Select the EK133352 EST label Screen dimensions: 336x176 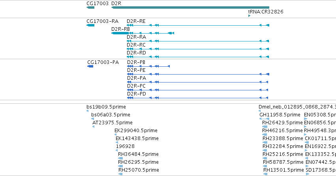(321, 154)
